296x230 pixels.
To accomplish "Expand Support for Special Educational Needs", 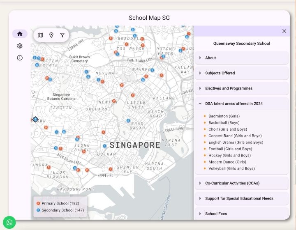I will 242,198.
